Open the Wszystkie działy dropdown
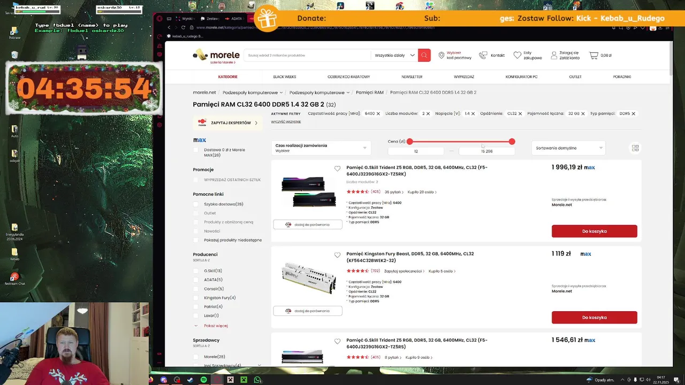Image resolution: width=685 pixels, height=385 pixels. coord(394,55)
